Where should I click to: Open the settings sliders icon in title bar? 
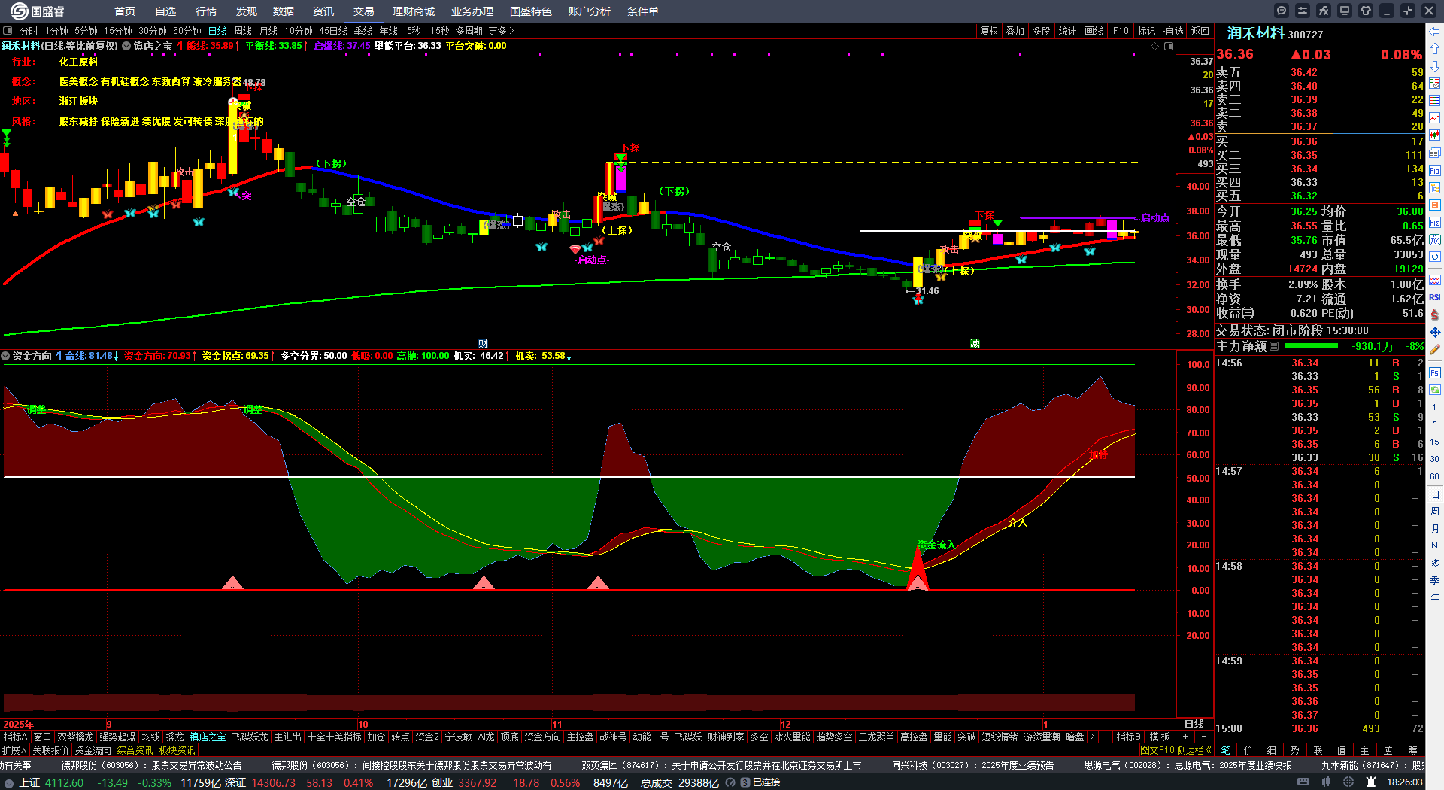(1303, 11)
